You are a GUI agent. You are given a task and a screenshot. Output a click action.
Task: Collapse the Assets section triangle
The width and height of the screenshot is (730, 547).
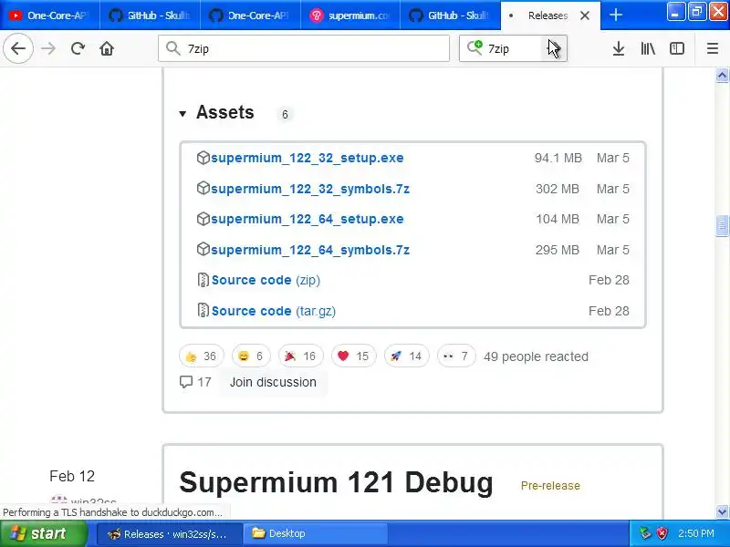click(182, 113)
